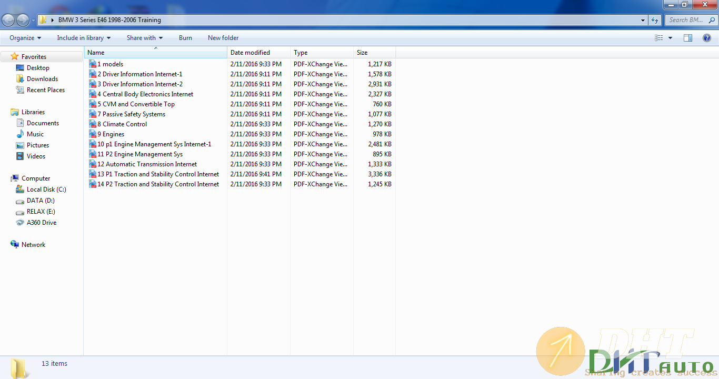The height and width of the screenshot is (379, 719).
Task: Select the Computer node
Action: tap(36, 178)
